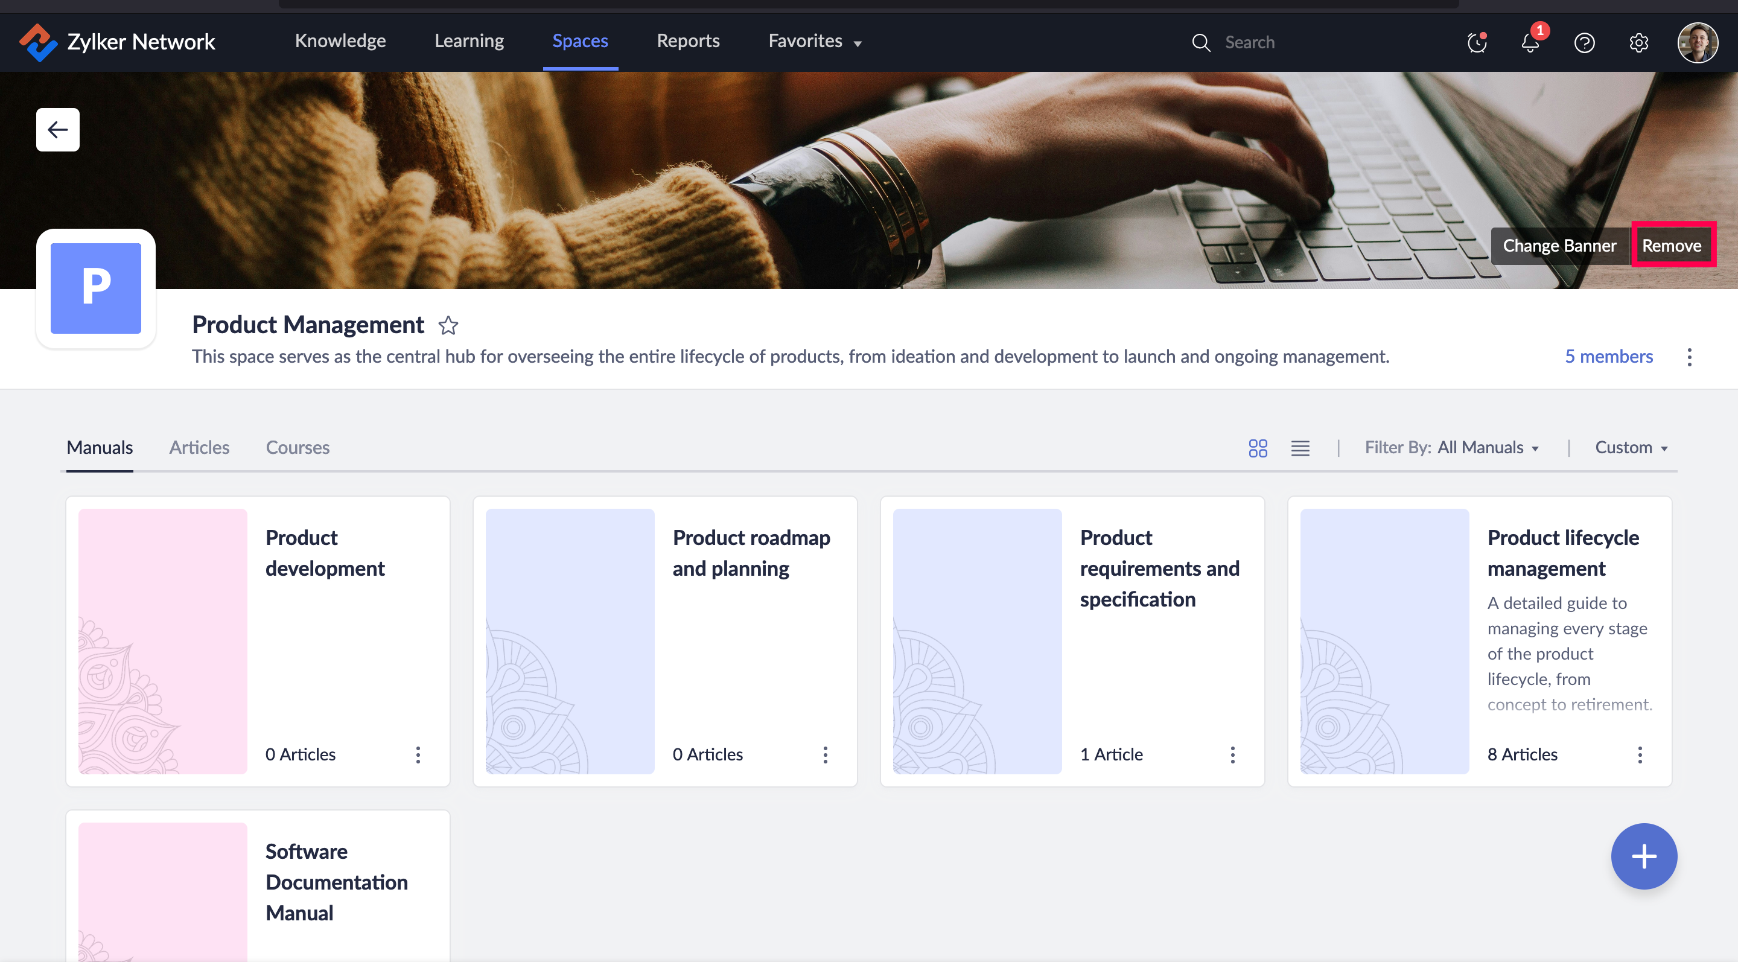Viewport: 1738px width, 962px height.
Task: Select the Spaces menu item
Action: (580, 41)
